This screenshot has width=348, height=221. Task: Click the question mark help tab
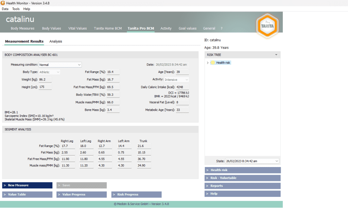222,29
